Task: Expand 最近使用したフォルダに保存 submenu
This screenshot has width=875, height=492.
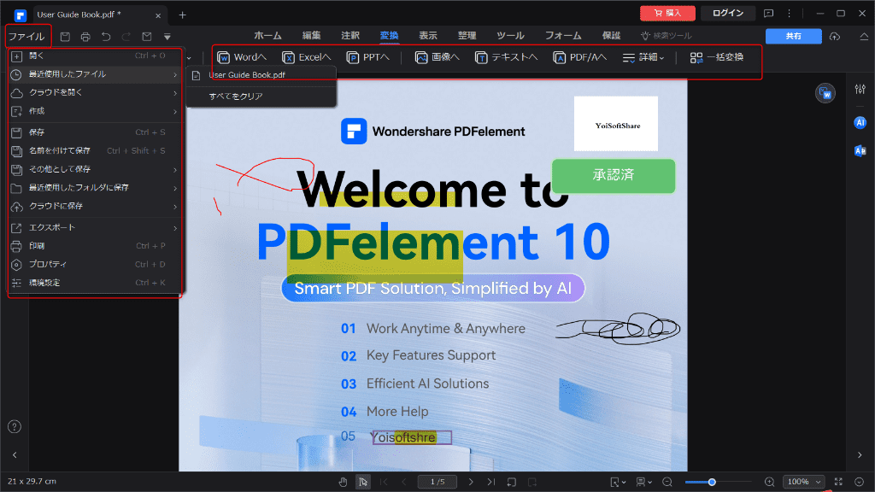Action: (x=95, y=187)
